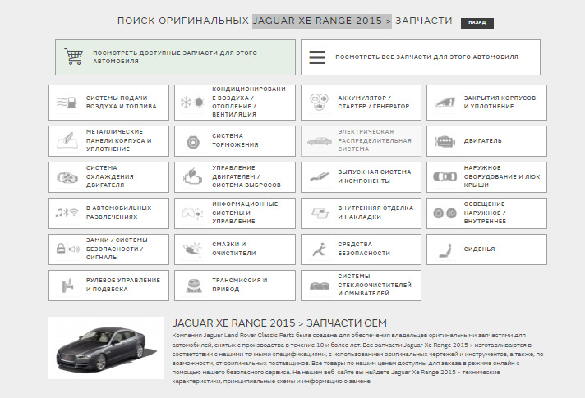Open 'Закрытия корпусов и уплотнение' category
This screenshot has height=398, width=585.
click(x=486, y=102)
